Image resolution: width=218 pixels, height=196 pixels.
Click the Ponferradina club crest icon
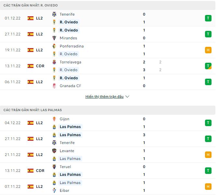tap(54, 46)
